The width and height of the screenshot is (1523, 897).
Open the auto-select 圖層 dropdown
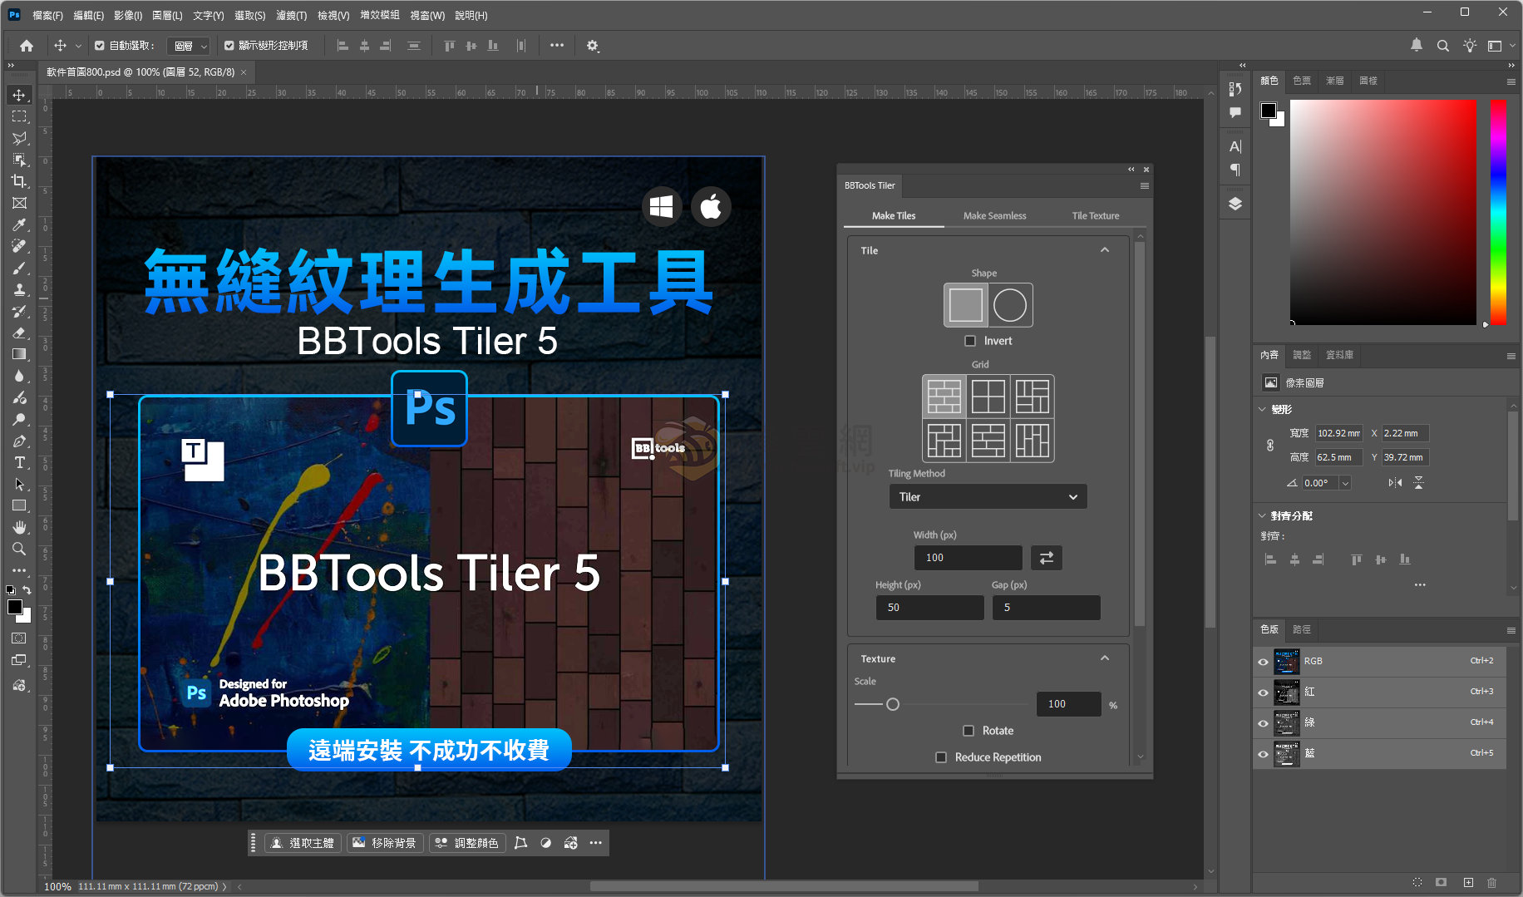(x=188, y=46)
